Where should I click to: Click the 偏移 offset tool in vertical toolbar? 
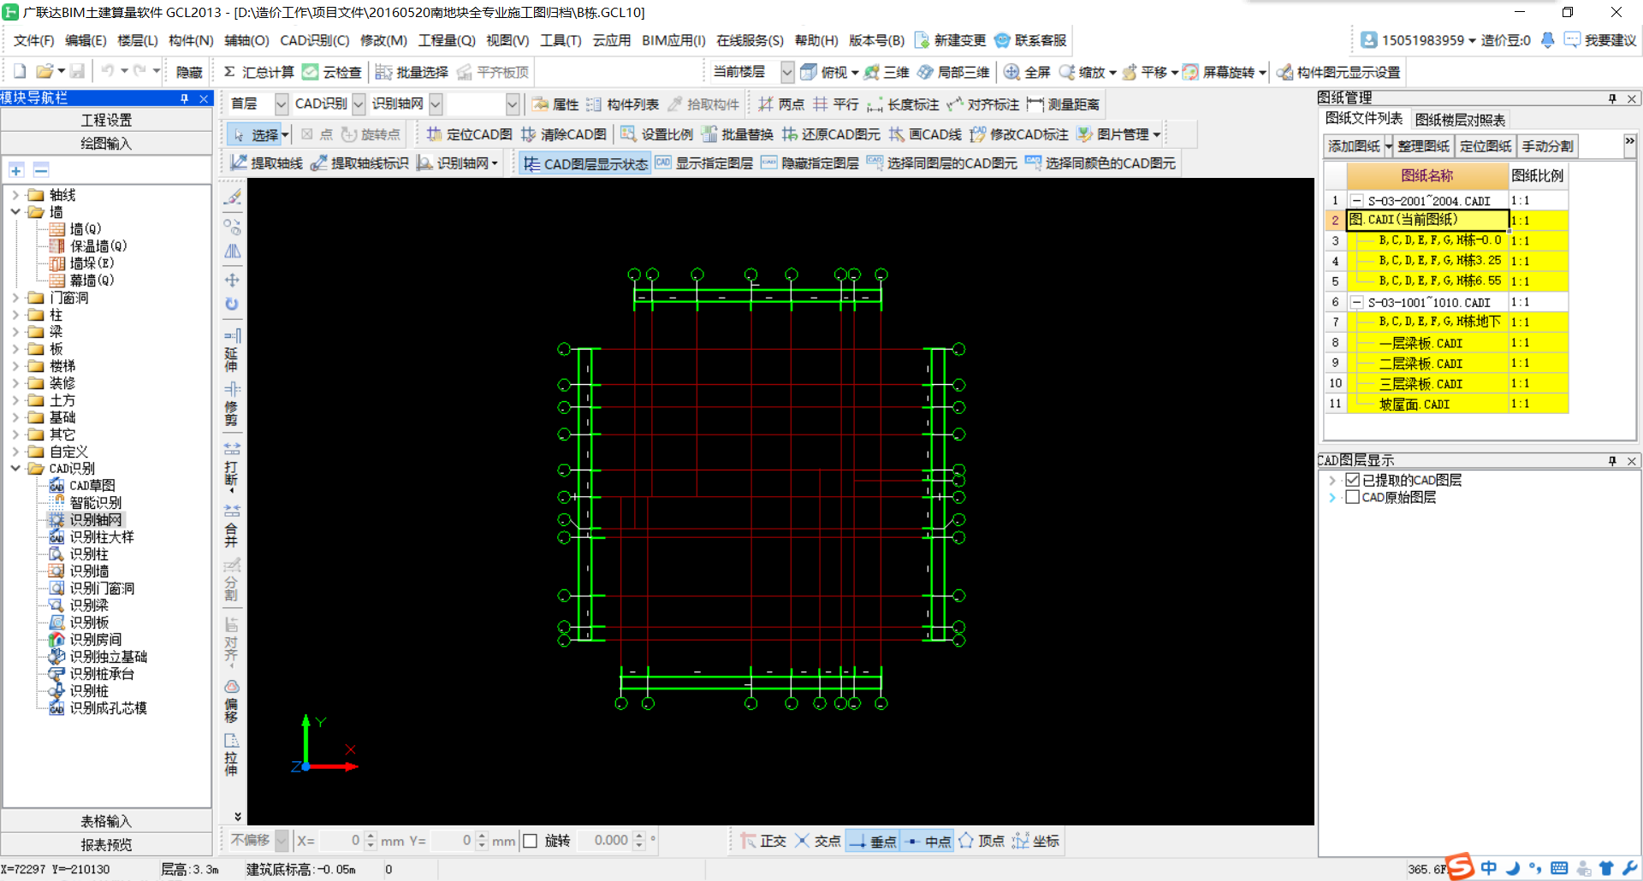coord(231,701)
